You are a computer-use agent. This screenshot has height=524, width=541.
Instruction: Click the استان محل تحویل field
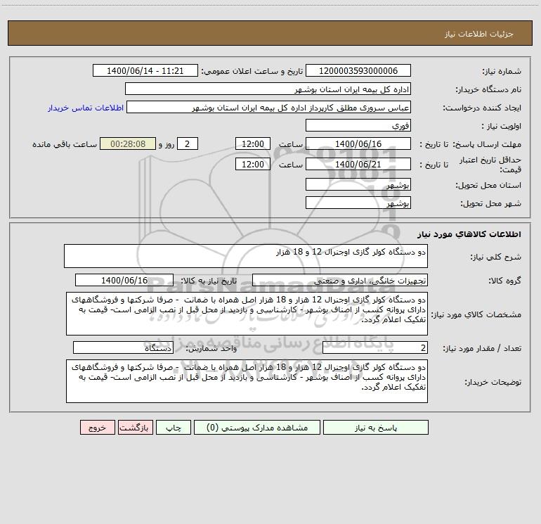tap(358, 184)
